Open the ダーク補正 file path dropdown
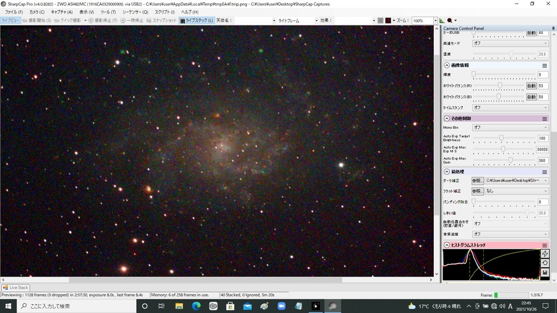557x313 pixels. click(517, 181)
